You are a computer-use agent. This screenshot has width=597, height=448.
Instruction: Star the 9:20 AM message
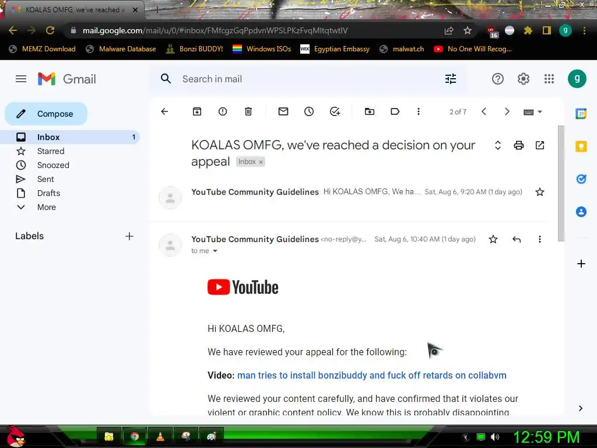pyautogui.click(x=539, y=192)
